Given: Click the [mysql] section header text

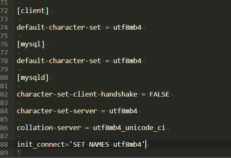Looking at the screenshot, I should [x=31, y=44].
